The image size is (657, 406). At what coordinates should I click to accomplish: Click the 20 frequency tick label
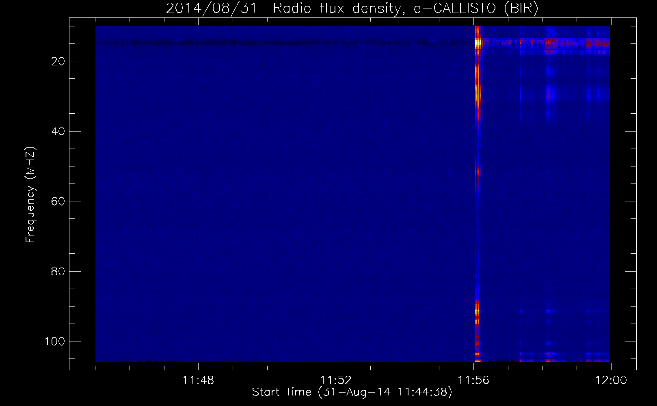pos(58,61)
